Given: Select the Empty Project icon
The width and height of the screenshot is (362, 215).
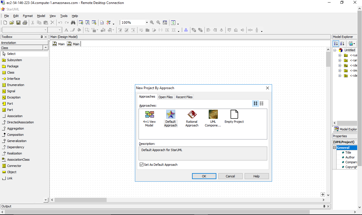Looking at the screenshot, I should click(234, 115).
